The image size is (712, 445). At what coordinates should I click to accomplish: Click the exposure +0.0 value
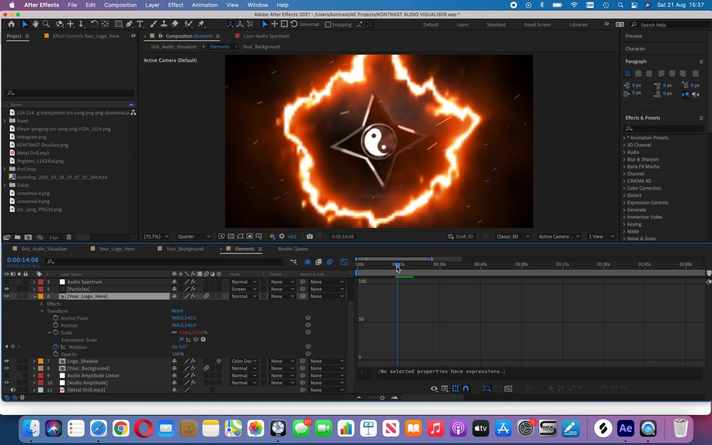291,236
